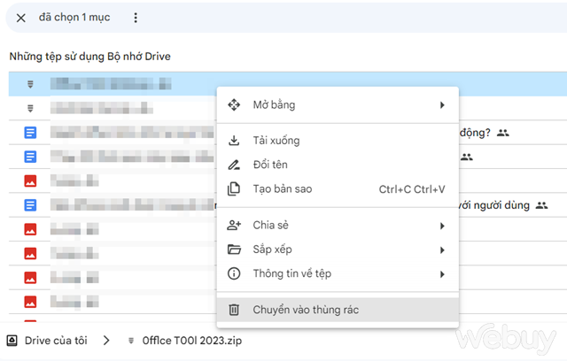This screenshot has height=361, width=567.
Task: Click the download icon beside Tải xuống
Action: [x=234, y=141]
